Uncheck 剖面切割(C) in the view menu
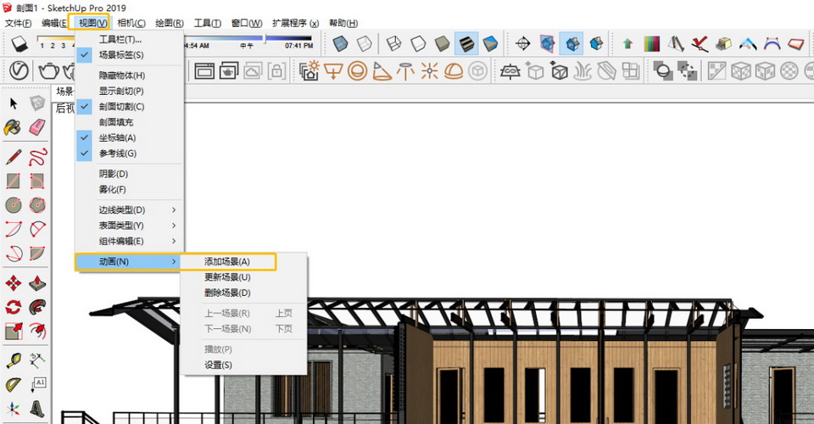814x424 pixels. (x=121, y=107)
